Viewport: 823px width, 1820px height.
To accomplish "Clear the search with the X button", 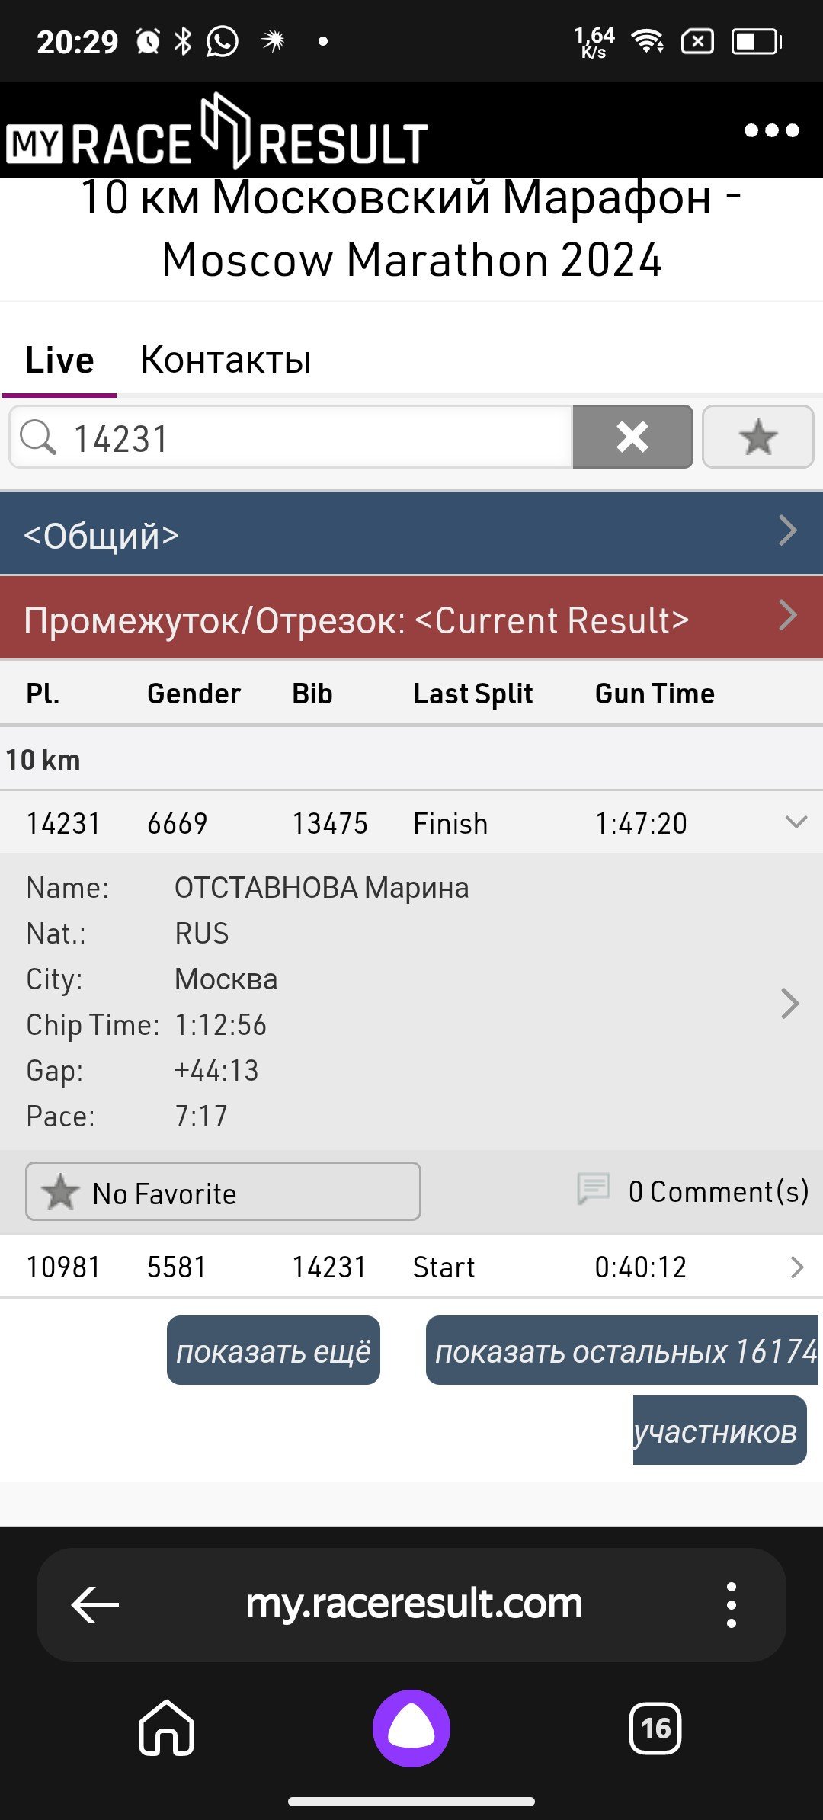I will coord(632,437).
